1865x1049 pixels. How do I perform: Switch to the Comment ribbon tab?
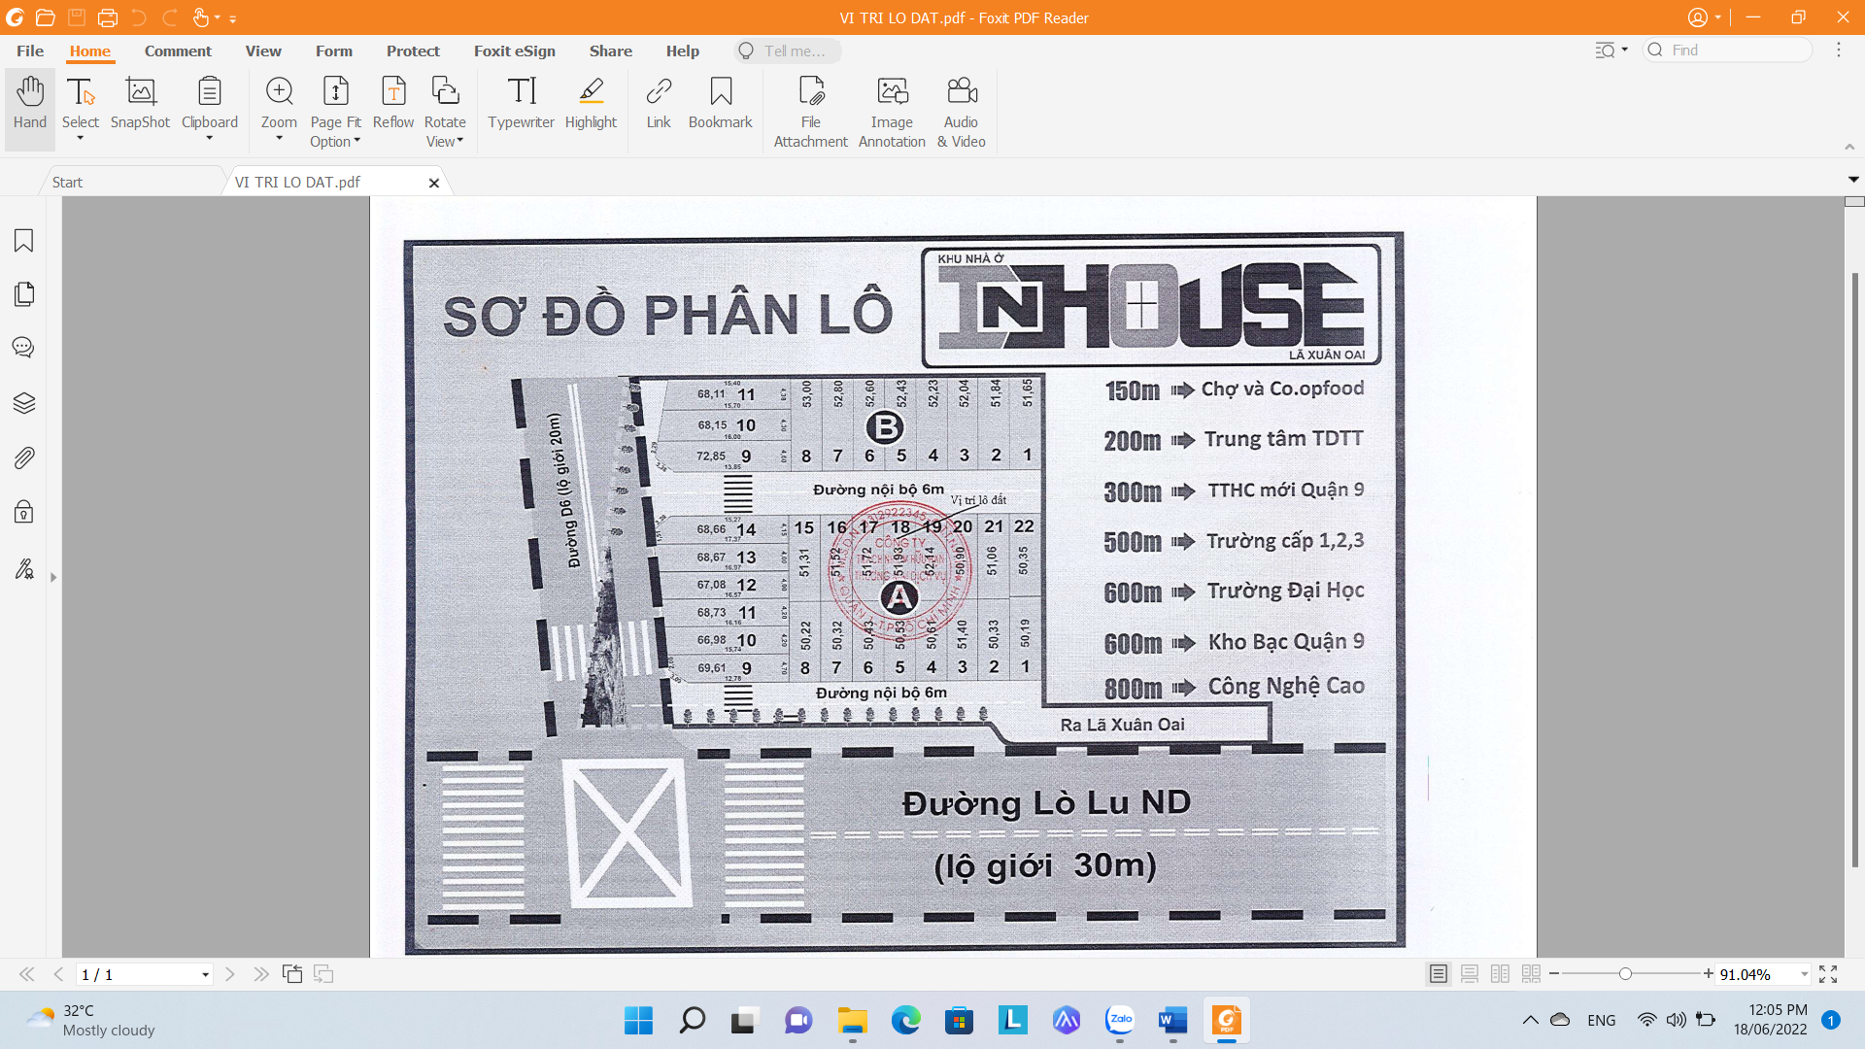[178, 51]
